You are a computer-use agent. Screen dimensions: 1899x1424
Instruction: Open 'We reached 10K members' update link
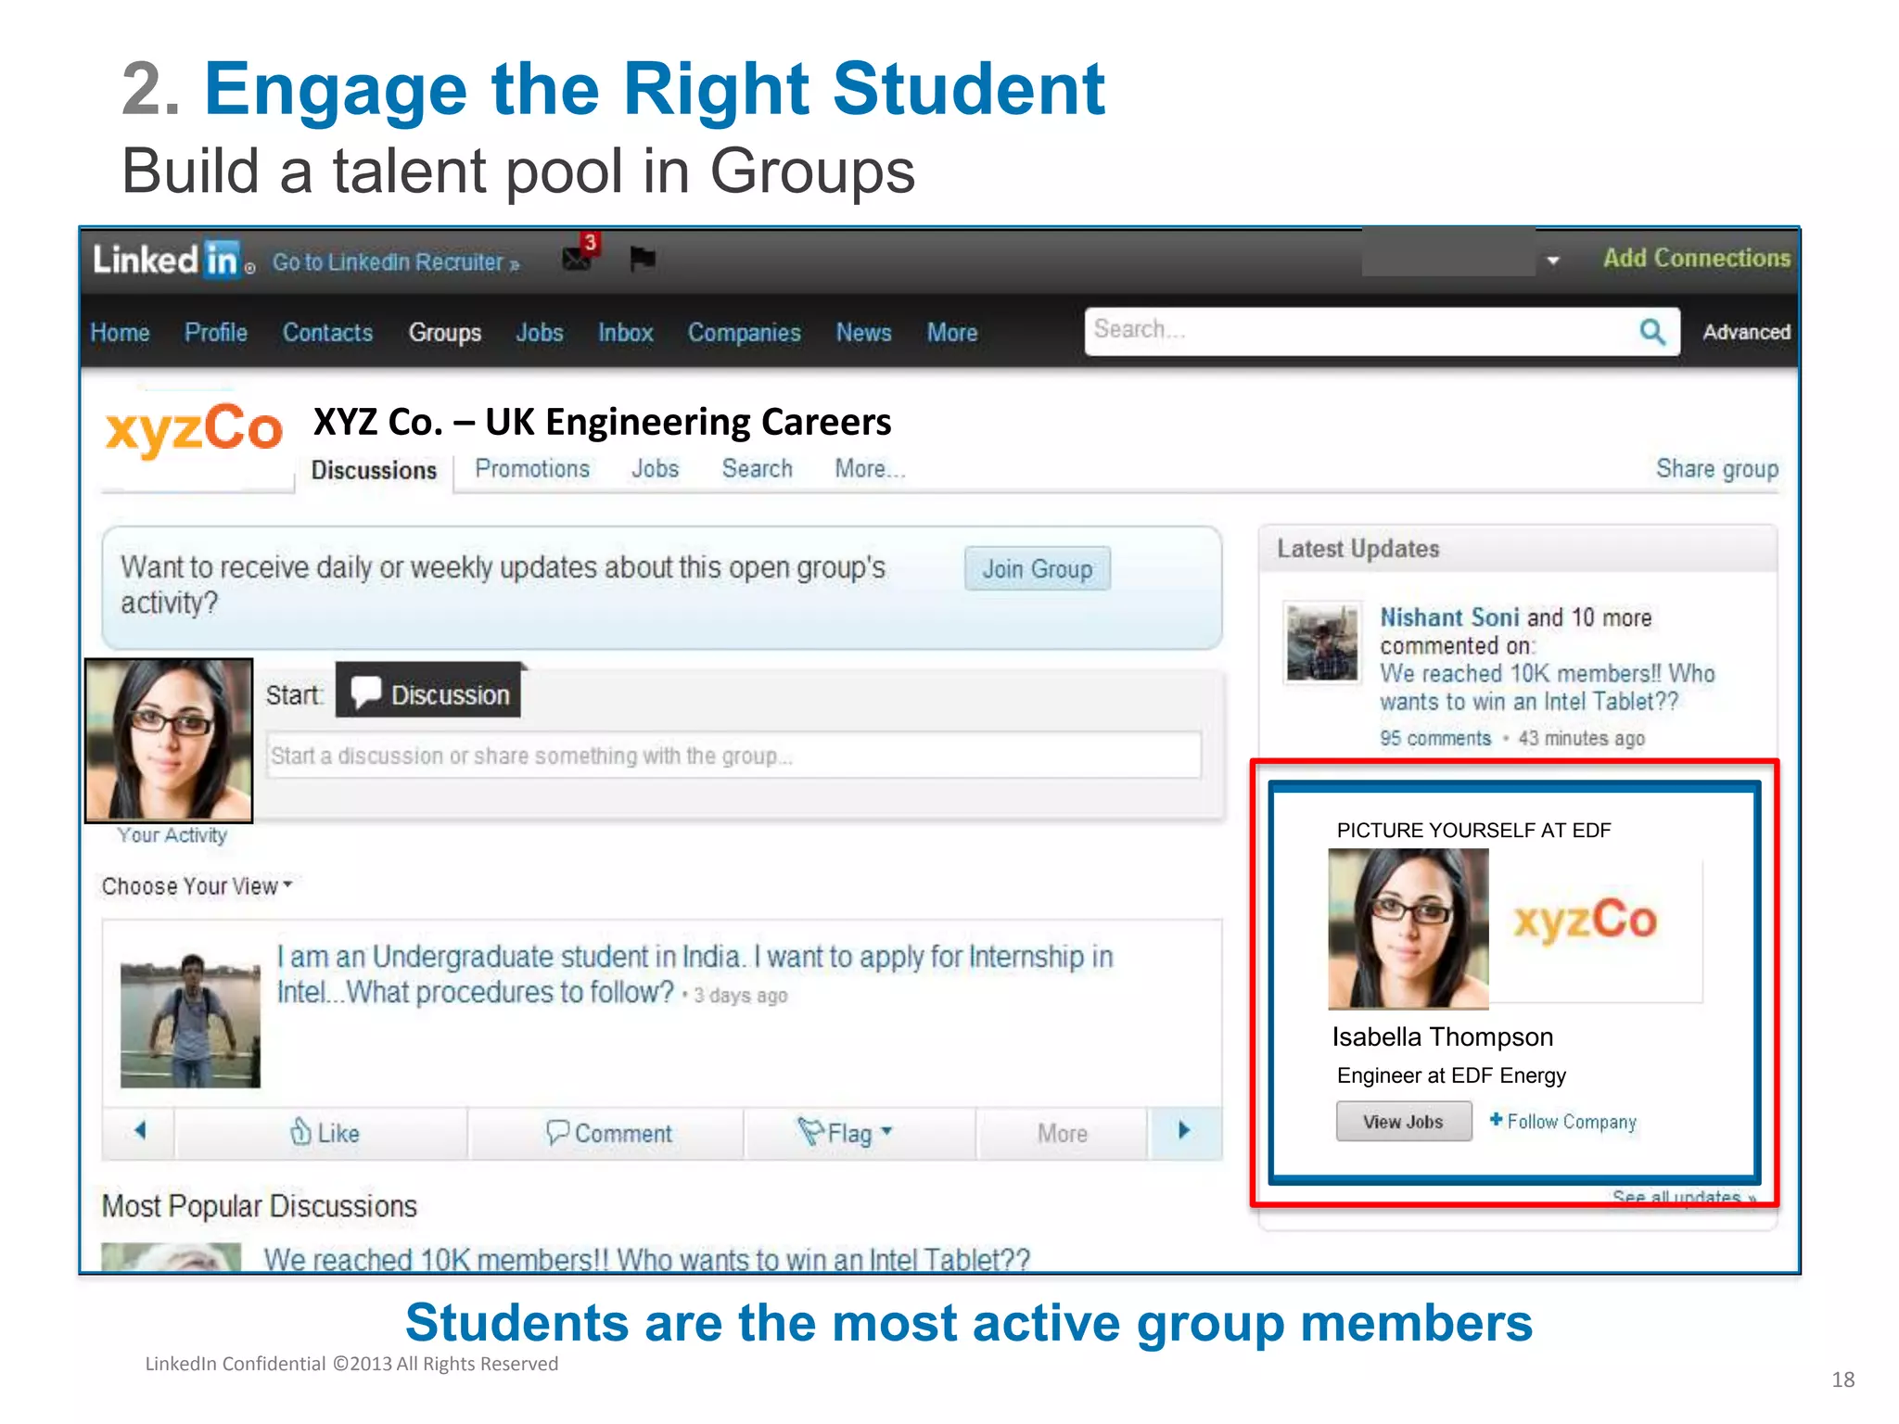pyautogui.click(x=1547, y=688)
